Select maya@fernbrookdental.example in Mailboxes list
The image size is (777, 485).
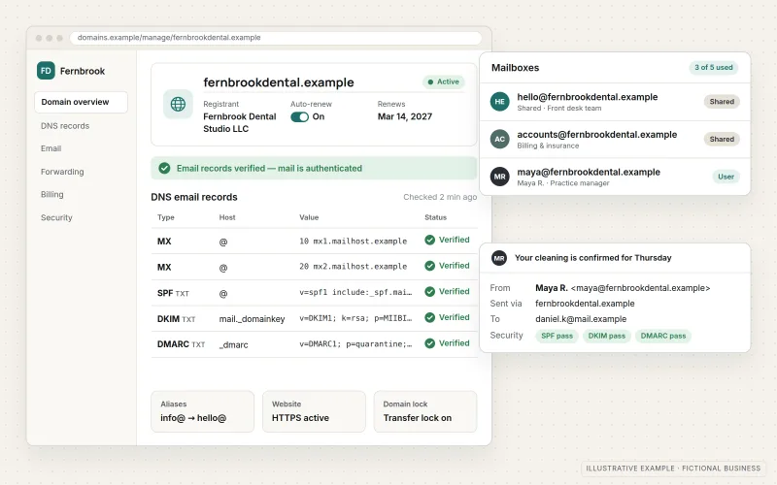tap(615, 177)
